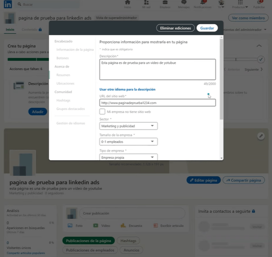This screenshot has width=272, height=257.
Task: Select Publicaciones de la página filter
Action: click(x=88, y=241)
